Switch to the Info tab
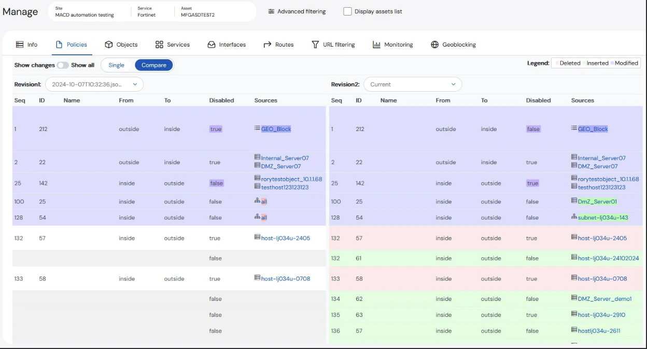 (27, 45)
